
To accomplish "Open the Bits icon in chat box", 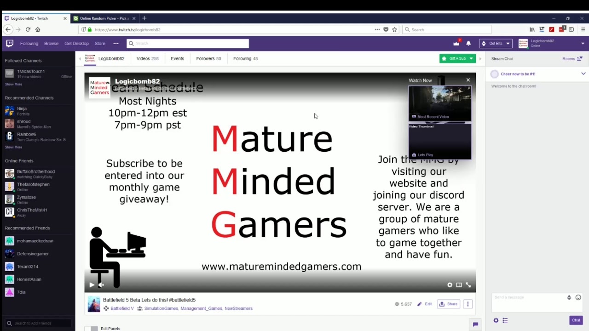I will (569, 297).
